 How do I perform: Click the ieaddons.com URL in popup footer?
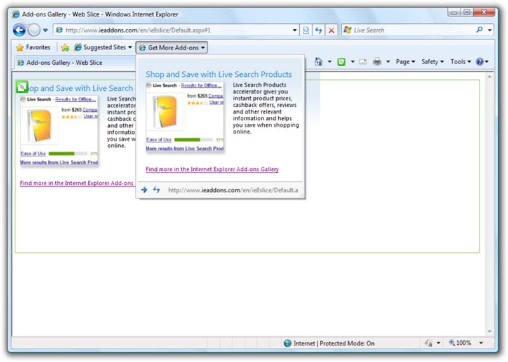(x=233, y=191)
